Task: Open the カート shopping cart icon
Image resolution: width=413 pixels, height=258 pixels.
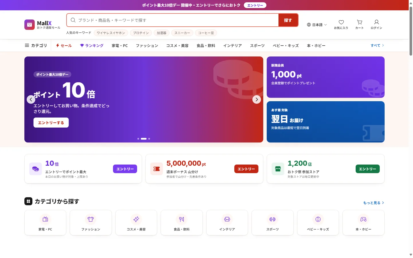Action: (359, 22)
